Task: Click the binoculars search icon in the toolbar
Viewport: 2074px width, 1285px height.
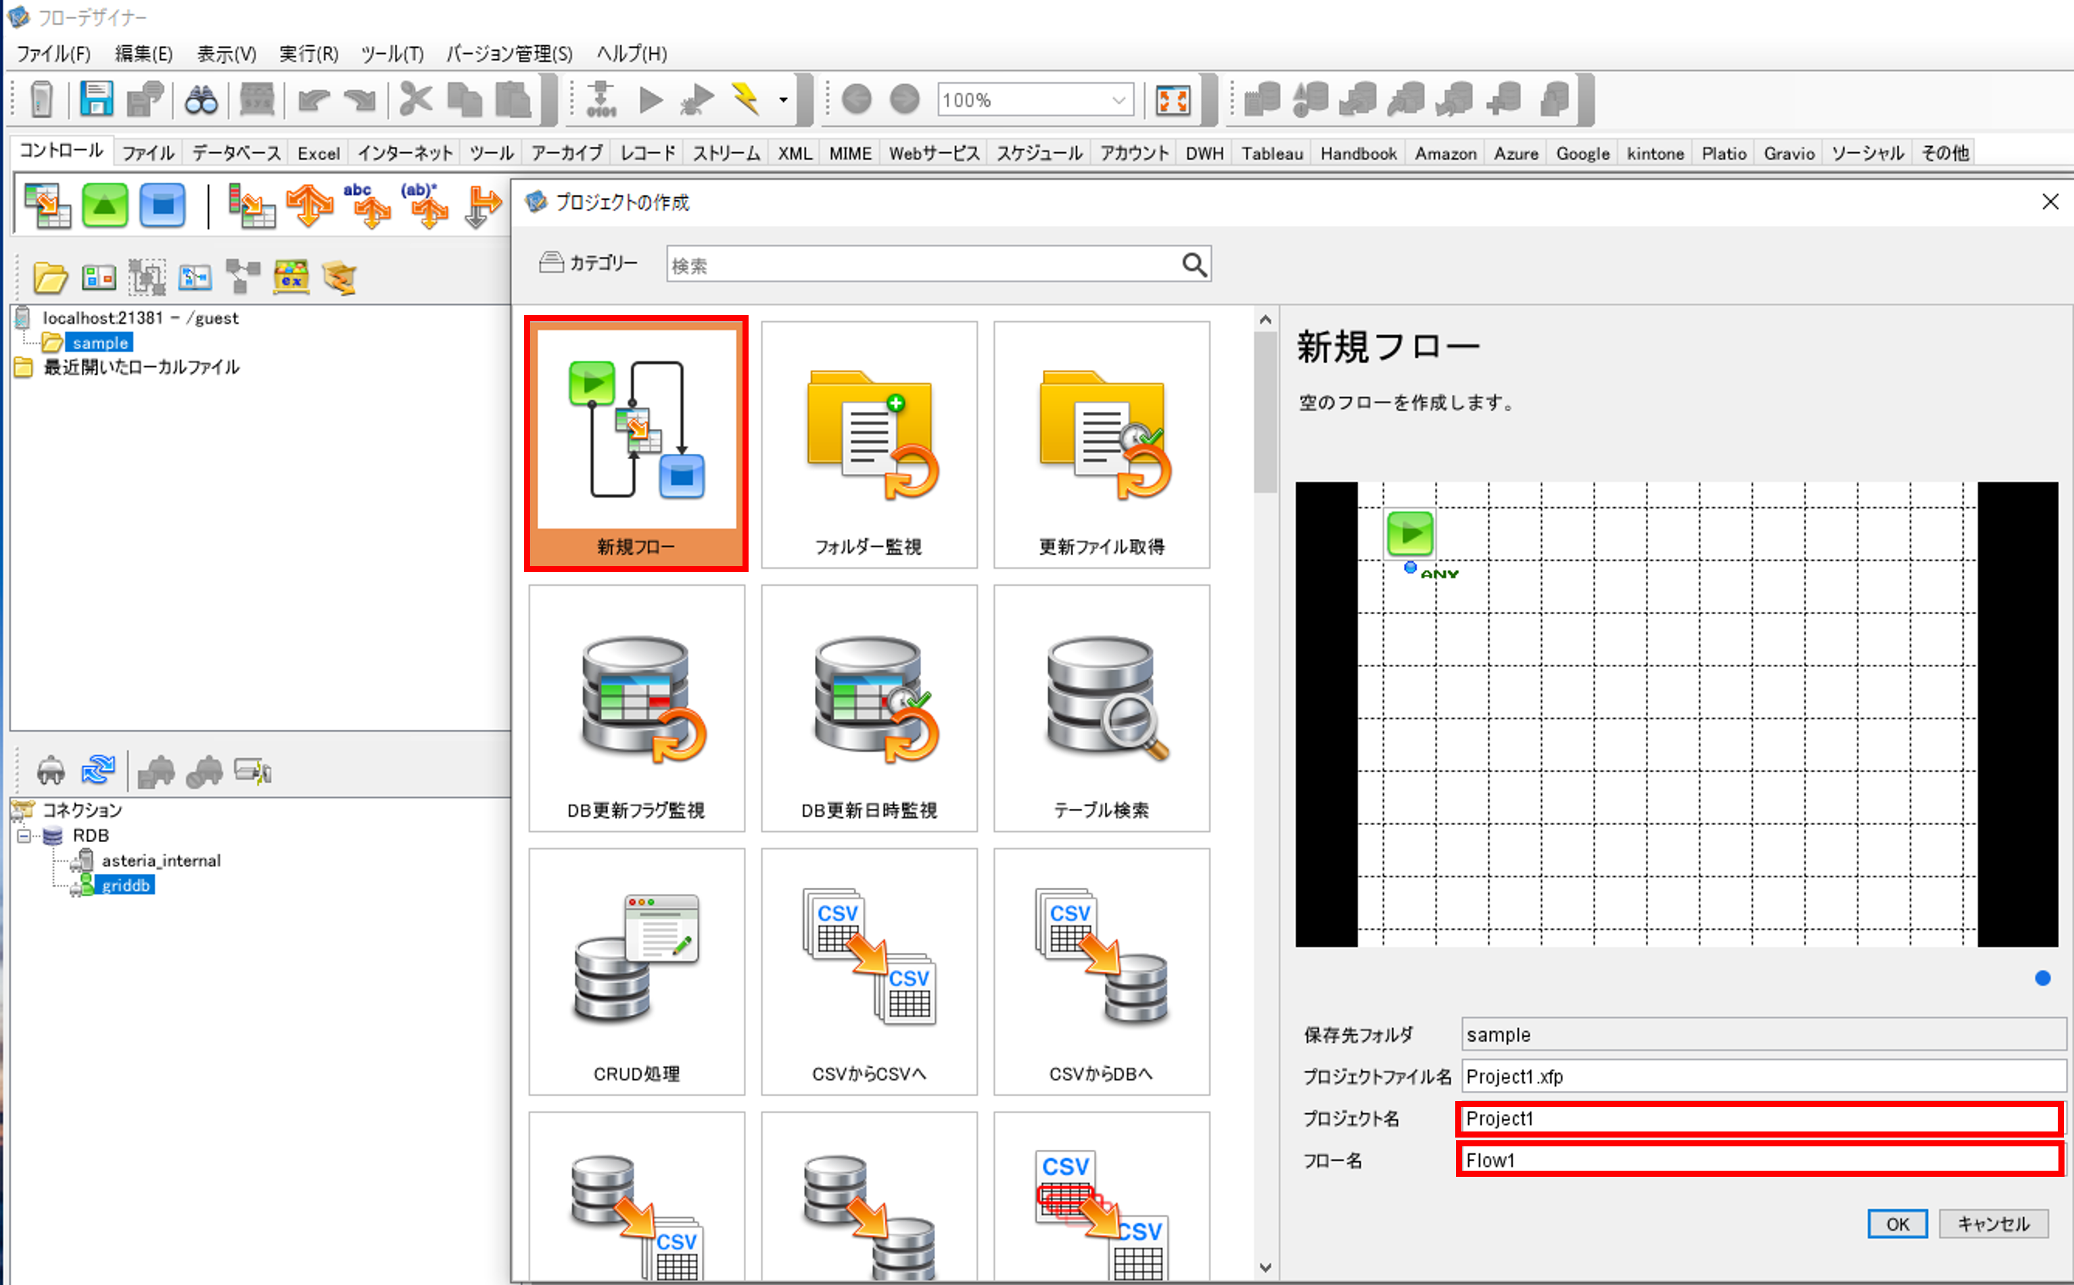Action: [x=202, y=100]
